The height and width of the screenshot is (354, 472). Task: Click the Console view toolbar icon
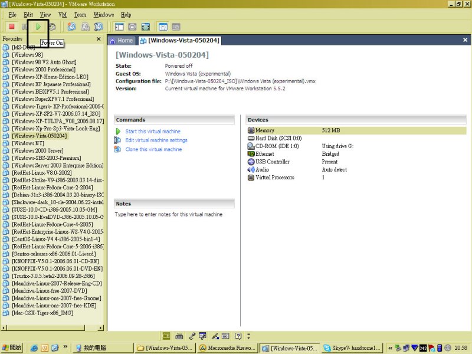[x=176, y=27]
